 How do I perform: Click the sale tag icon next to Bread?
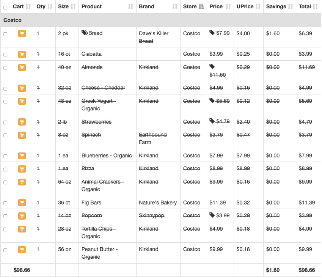pyautogui.click(x=85, y=33)
